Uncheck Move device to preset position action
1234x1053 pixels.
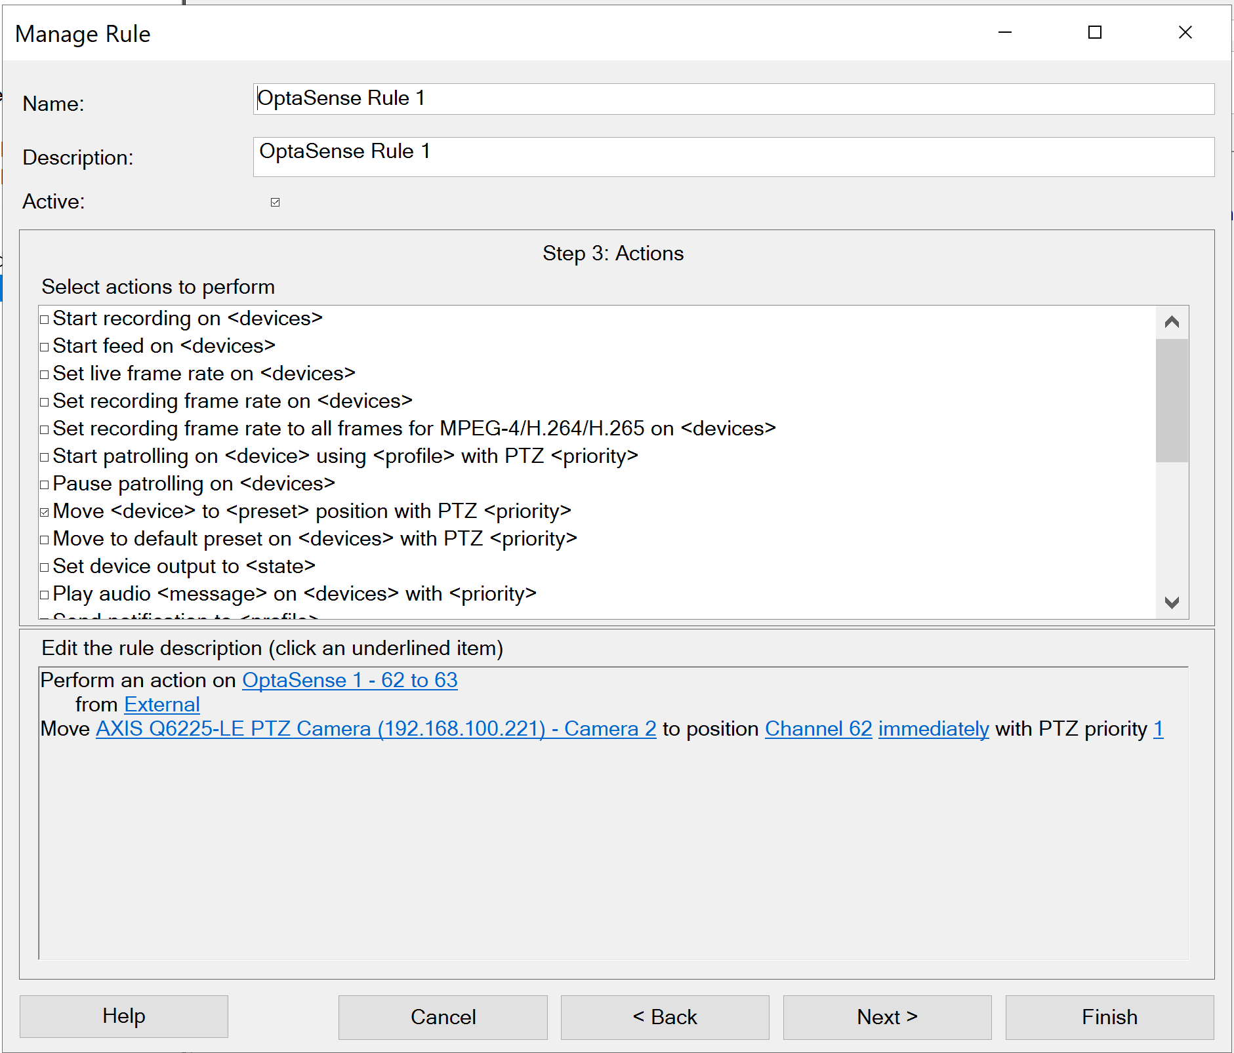pyautogui.click(x=45, y=513)
